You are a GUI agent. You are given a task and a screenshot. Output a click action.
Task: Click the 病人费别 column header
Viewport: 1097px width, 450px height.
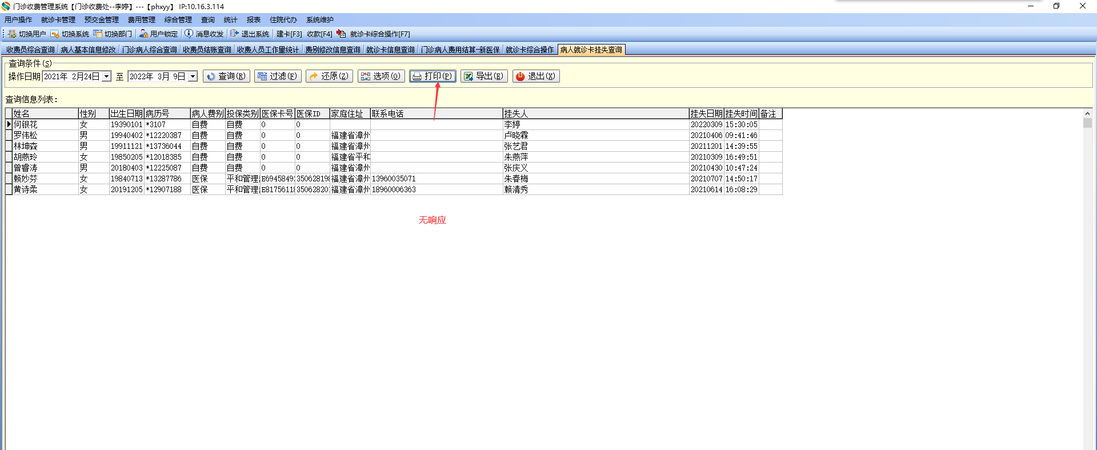(x=208, y=114)
